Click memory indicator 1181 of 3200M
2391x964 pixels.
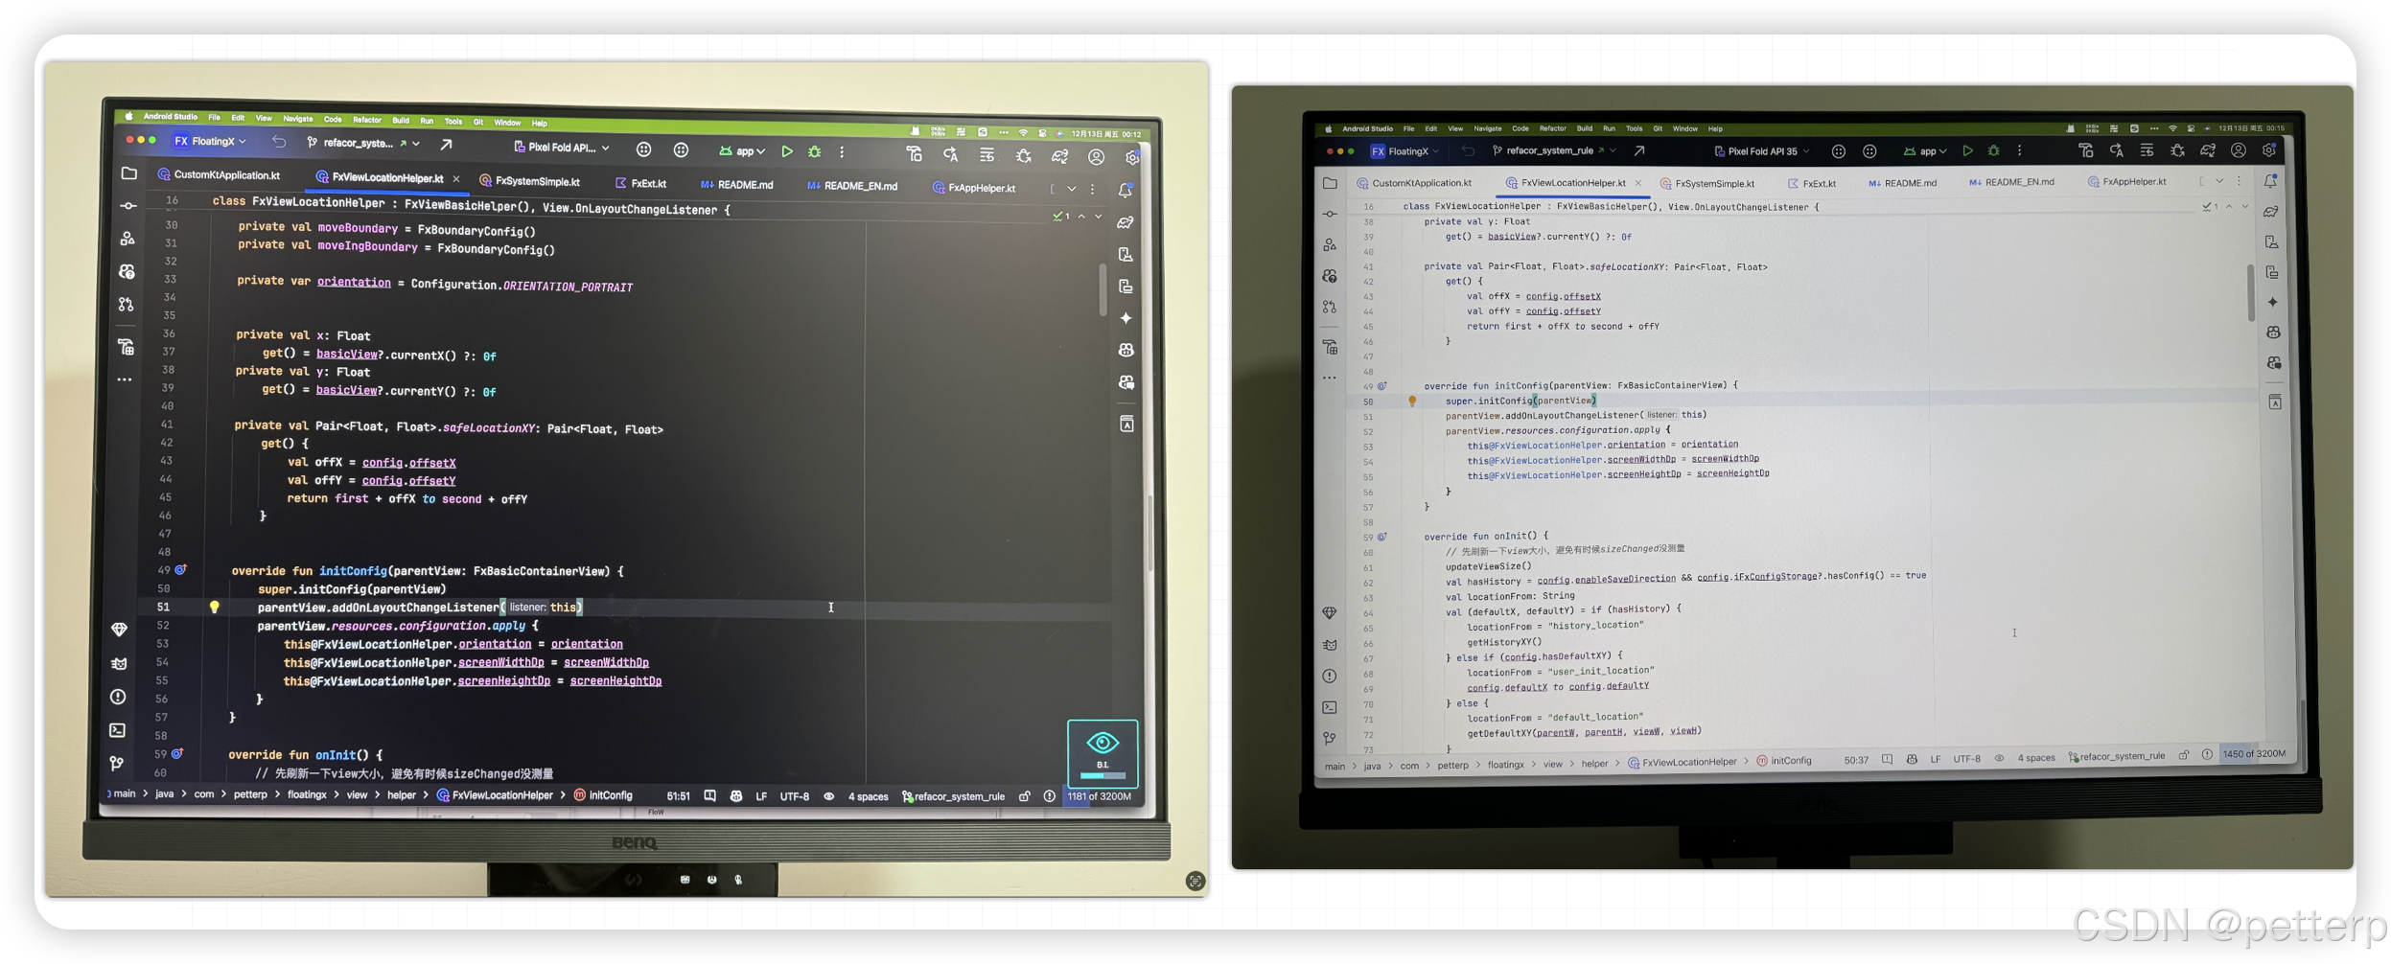(1100, 796)
